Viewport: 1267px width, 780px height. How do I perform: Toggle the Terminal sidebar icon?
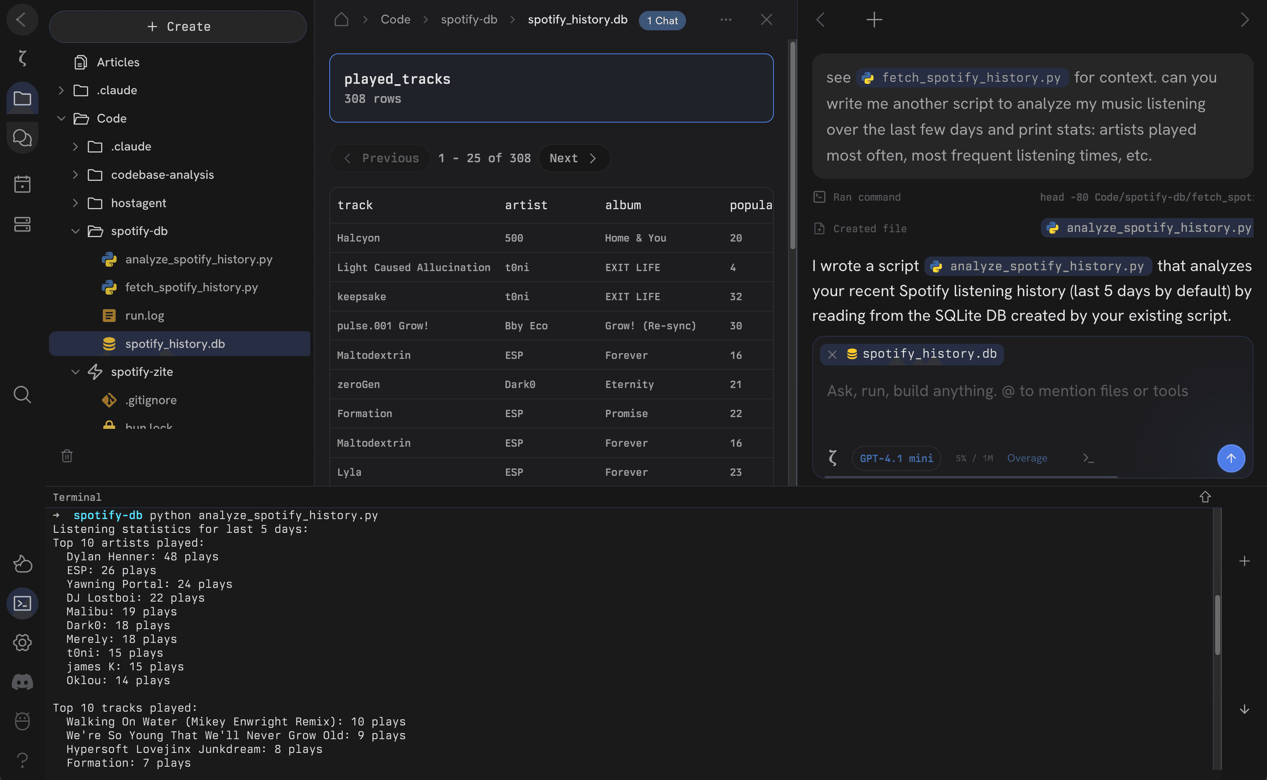click(x=22, y=603)
